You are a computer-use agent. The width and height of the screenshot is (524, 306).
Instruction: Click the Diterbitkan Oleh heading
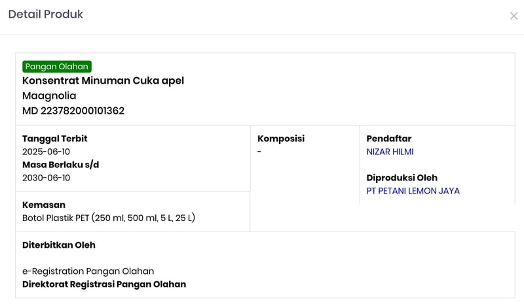pos(59,245)
